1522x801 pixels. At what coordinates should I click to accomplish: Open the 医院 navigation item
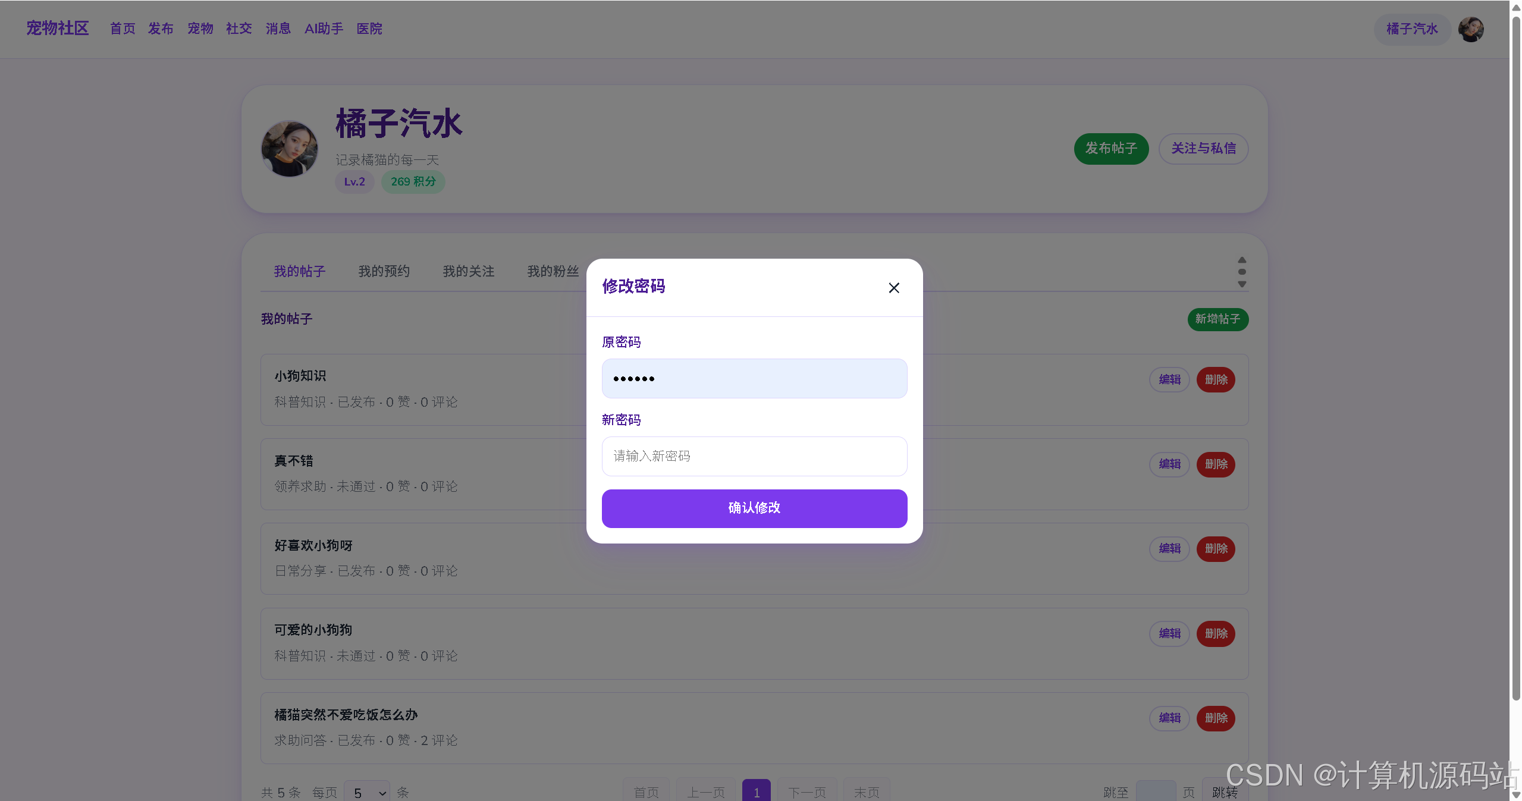(369, 29)
